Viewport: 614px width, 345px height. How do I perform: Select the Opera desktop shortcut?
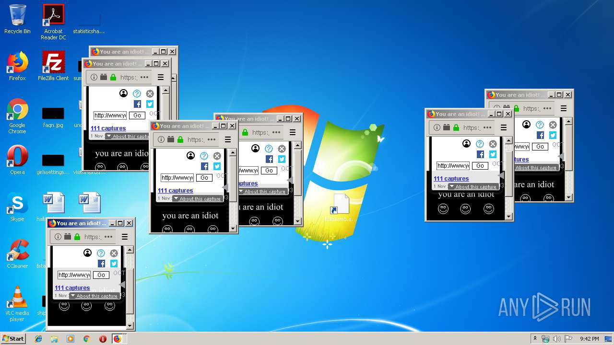(x=17, y=160)
